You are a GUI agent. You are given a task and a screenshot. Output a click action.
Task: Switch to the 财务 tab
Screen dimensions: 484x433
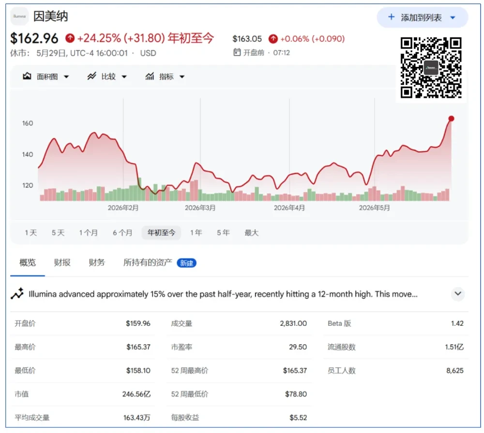coord(97,263)
